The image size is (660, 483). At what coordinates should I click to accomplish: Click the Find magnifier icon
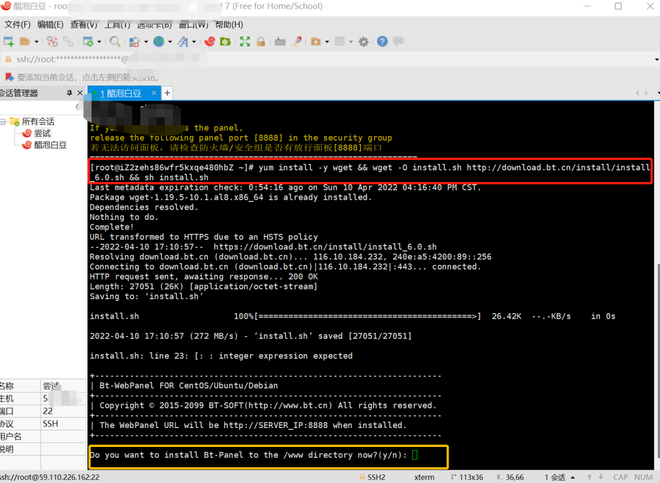[114, 42]
